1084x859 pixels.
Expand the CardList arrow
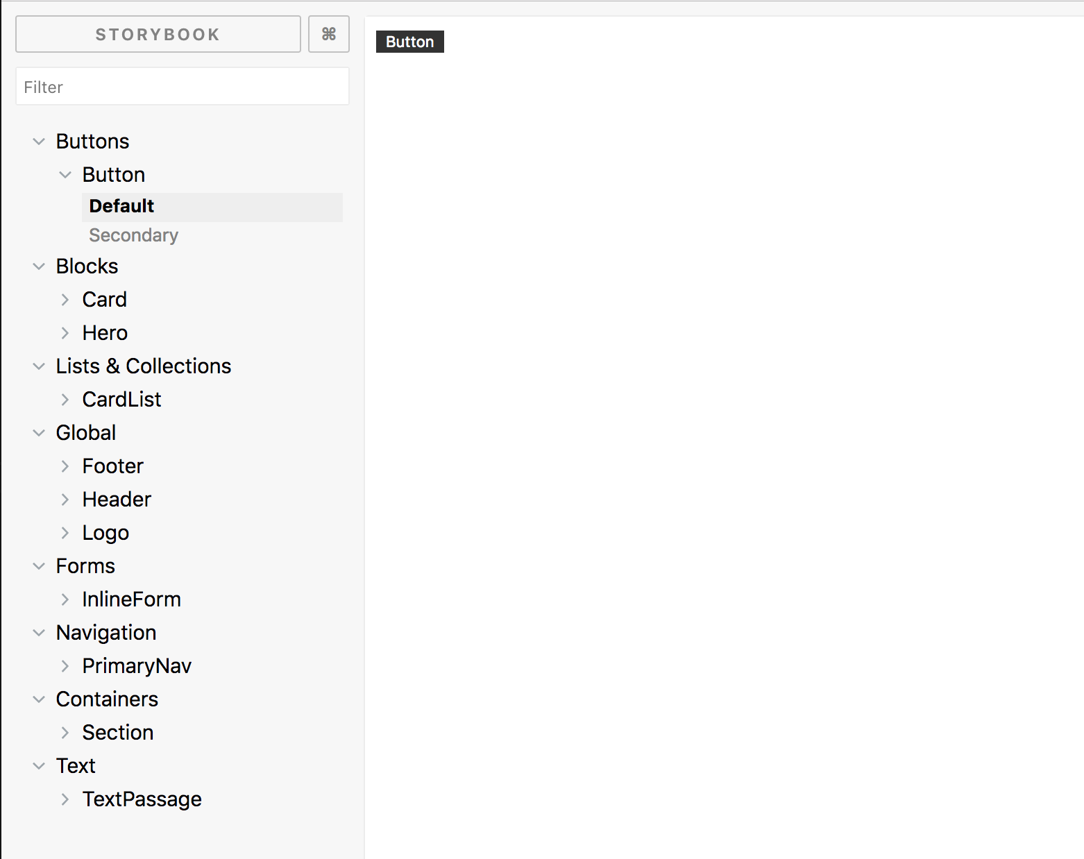pyautogui.click(x=65, y=400)
